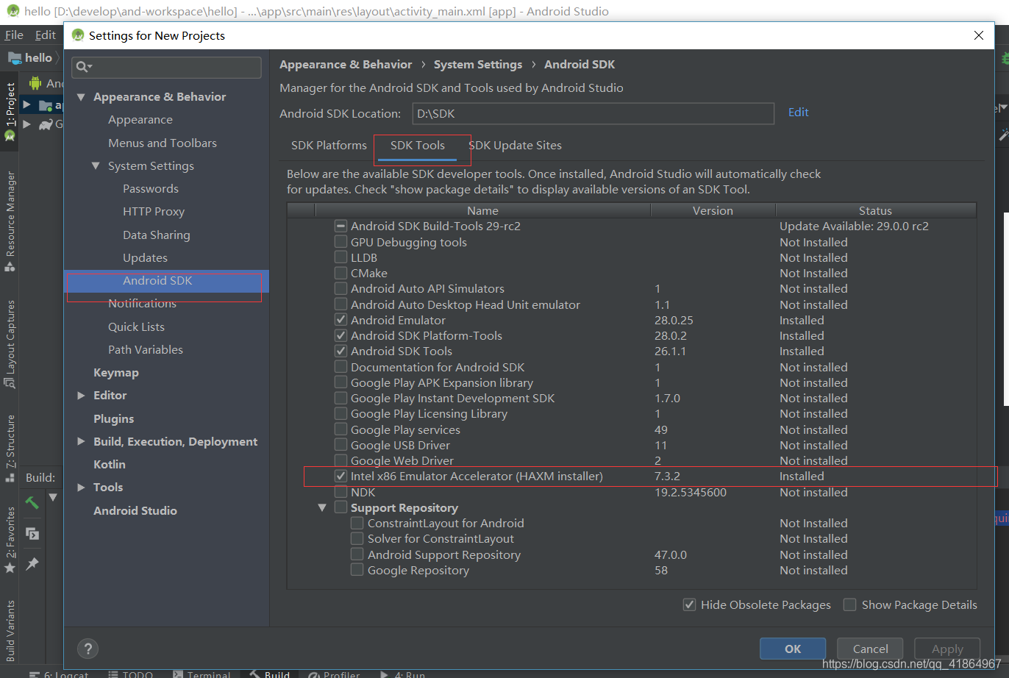Click the Apply button
The width and height of the screenshot is (1009, 678).
(x=947, y=649)
